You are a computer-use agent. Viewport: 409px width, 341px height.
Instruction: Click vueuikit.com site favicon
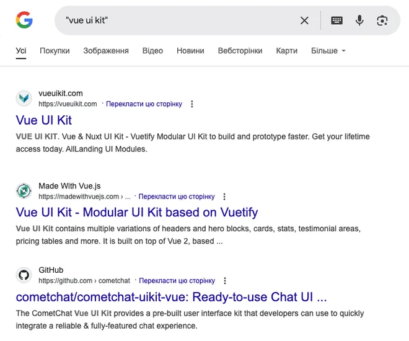click(x=24, y=99)
